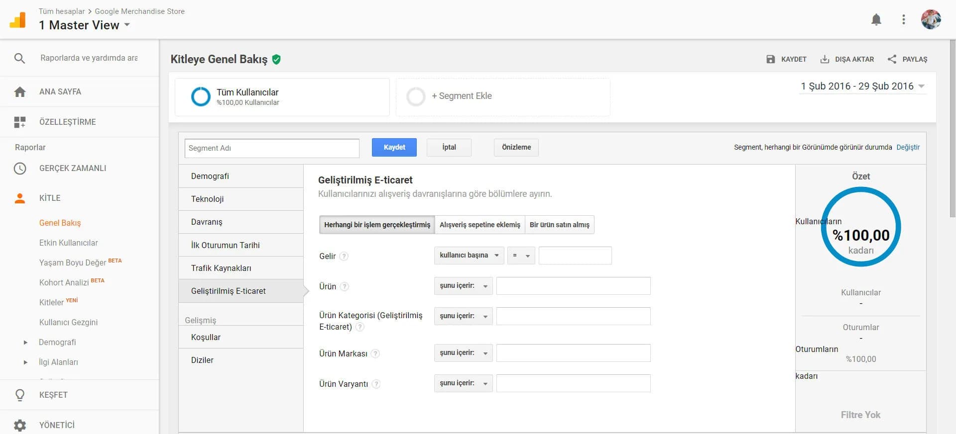Open Kohort Analizi report
956x434 pixels.
coord(64,282)
